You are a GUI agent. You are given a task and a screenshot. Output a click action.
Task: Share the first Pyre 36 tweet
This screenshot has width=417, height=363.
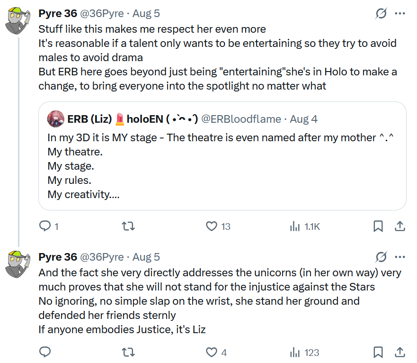[399, 227]
